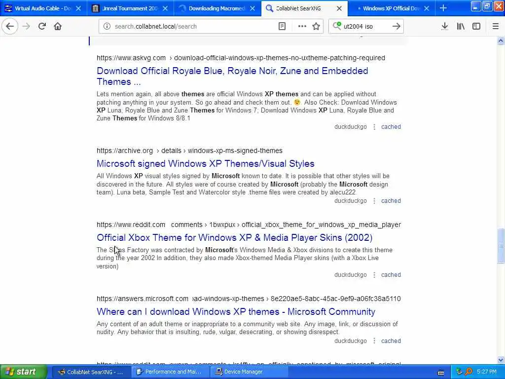Screen dimensions: 505x379
Task: Switch to CollabNet SearXNG taskbar window
Action: click(91, 372)
